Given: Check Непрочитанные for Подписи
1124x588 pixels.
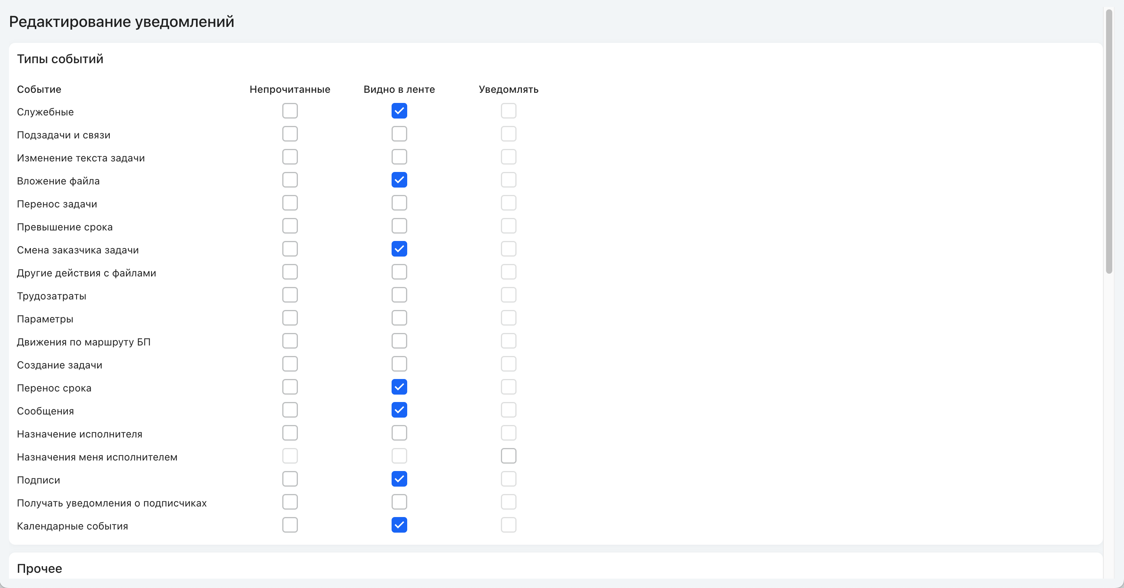Looking at the screenshot, I should (290, 479).
